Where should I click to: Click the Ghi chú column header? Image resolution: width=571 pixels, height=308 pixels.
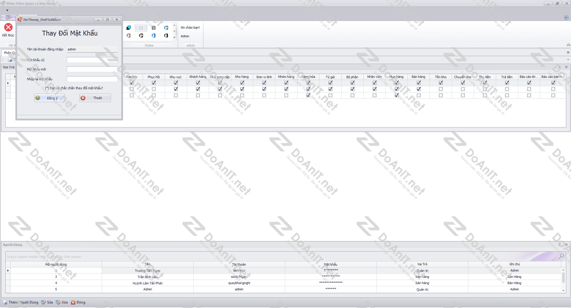click(515, 264)
